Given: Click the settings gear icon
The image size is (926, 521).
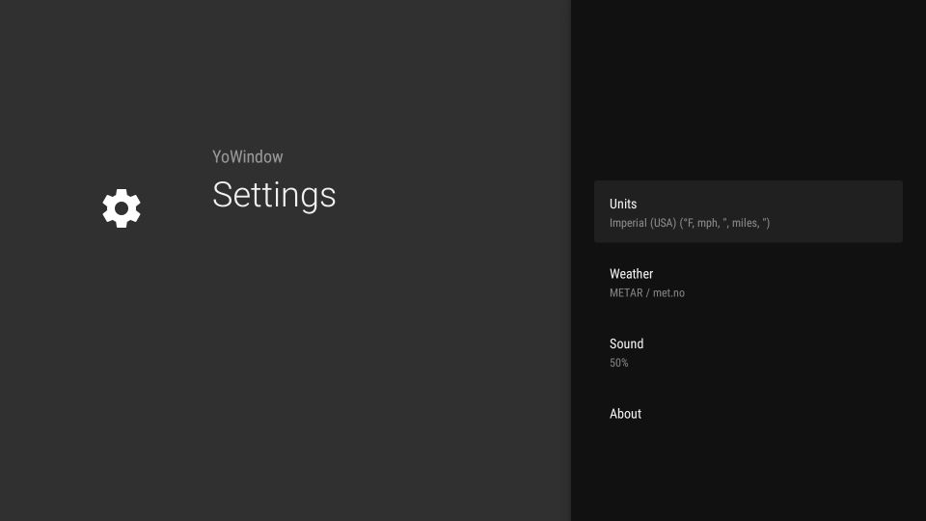Looking at the screenshot, I should click(122, 208).
